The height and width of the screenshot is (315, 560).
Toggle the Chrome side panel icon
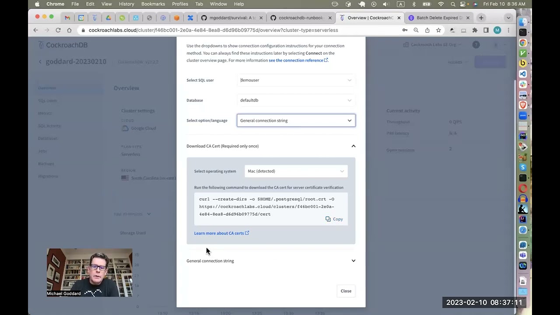pyautogui.click(x=486, y=30)
